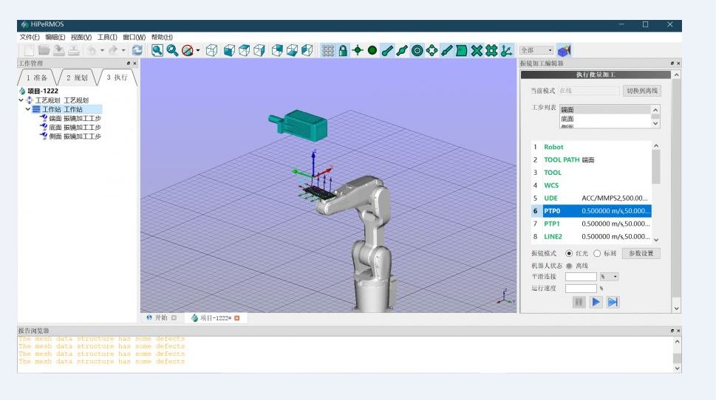
Task: Select the PTP1 program row
Action: coord(591,224)
